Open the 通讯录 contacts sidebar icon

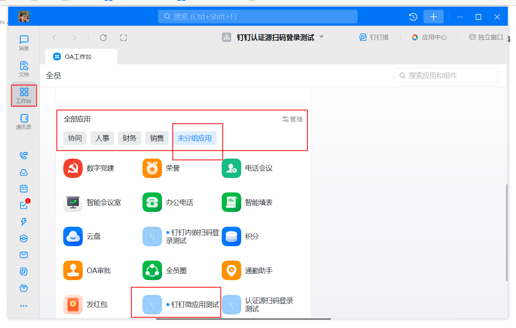pyautogui.click(x=24, y=122)
